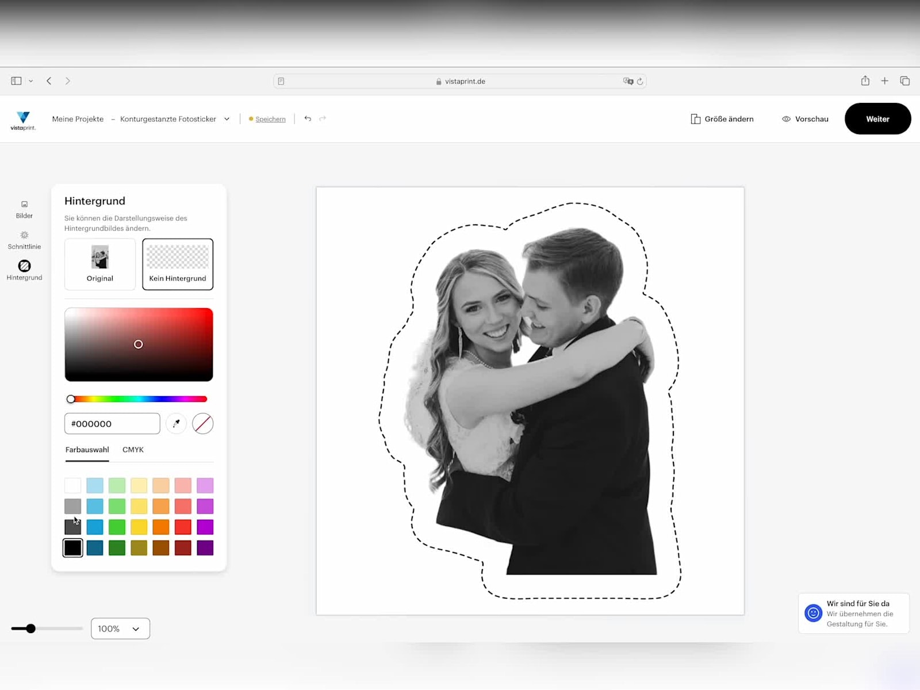Choose the dark red swatch
Image resolution: width=920 pixels, height=690 pixels.
tap(183, 548)
